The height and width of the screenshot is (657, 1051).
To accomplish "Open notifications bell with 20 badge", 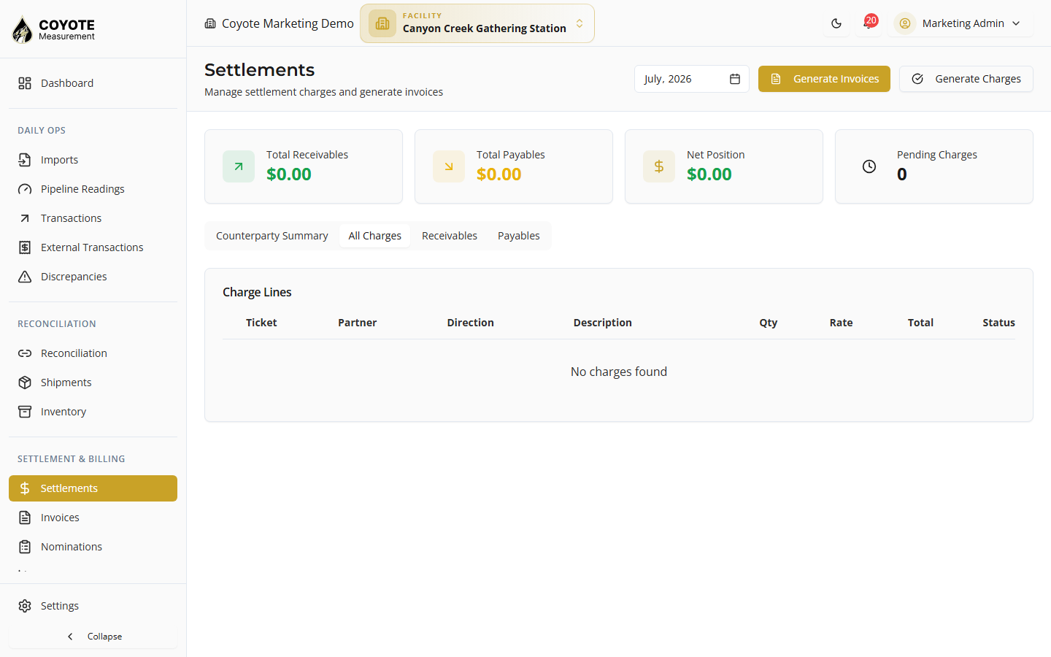I will [x=869, y=23].
